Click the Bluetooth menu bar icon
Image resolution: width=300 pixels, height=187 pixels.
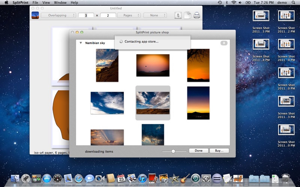pos(227,3)
